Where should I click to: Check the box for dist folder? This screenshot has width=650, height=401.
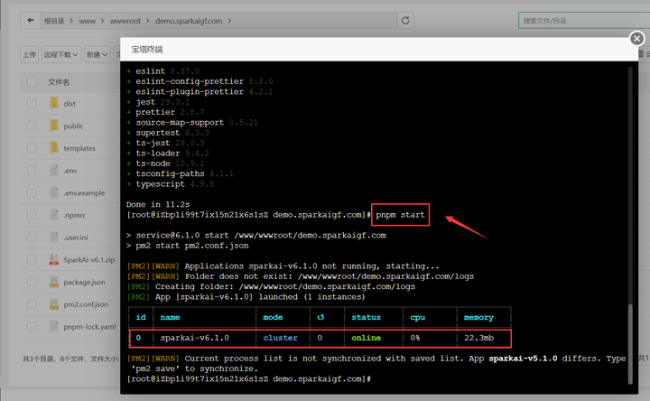point(32,104)
